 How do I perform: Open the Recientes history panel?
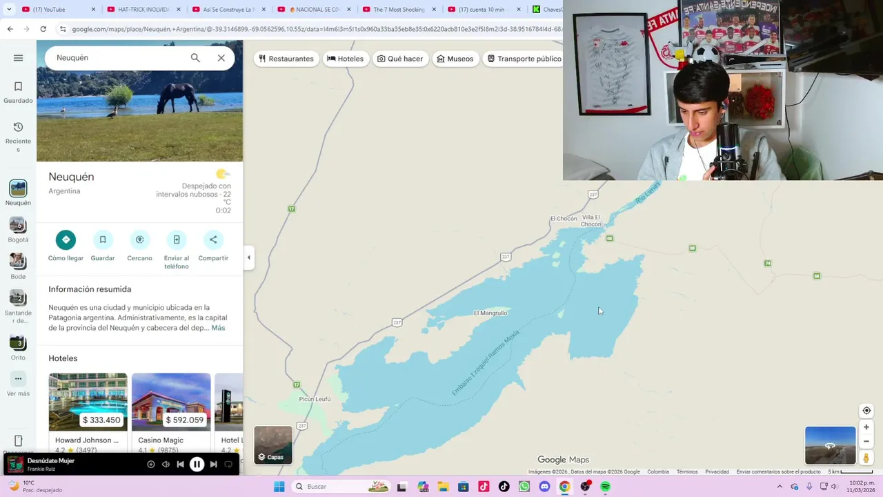[x=18, y=136]
